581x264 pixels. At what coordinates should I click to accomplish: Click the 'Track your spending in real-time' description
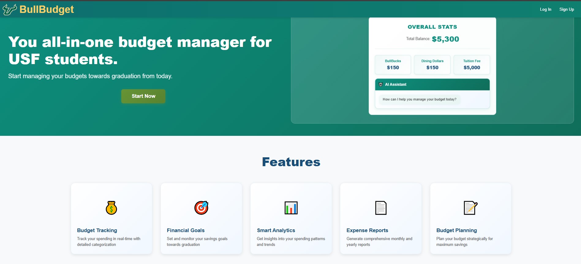[109, 242]
